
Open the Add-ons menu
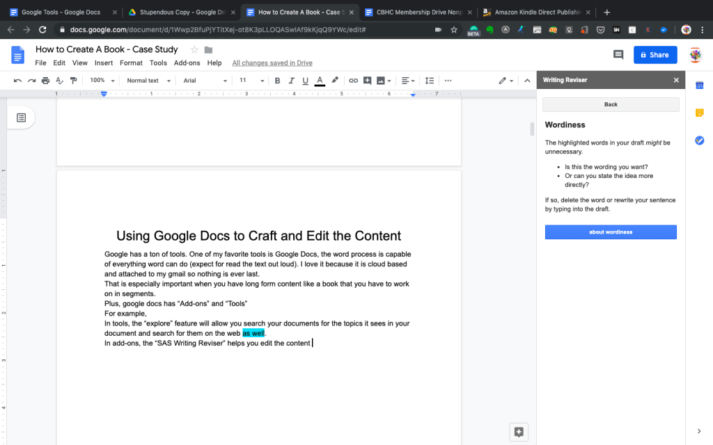[187, 63]
